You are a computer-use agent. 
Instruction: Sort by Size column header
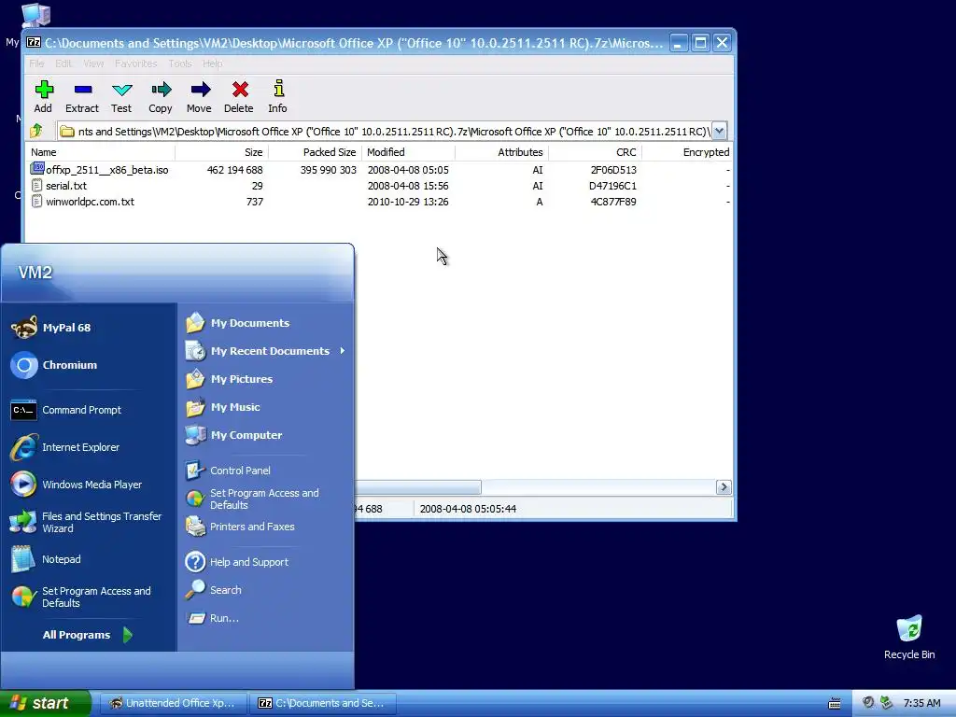[222, 152]
